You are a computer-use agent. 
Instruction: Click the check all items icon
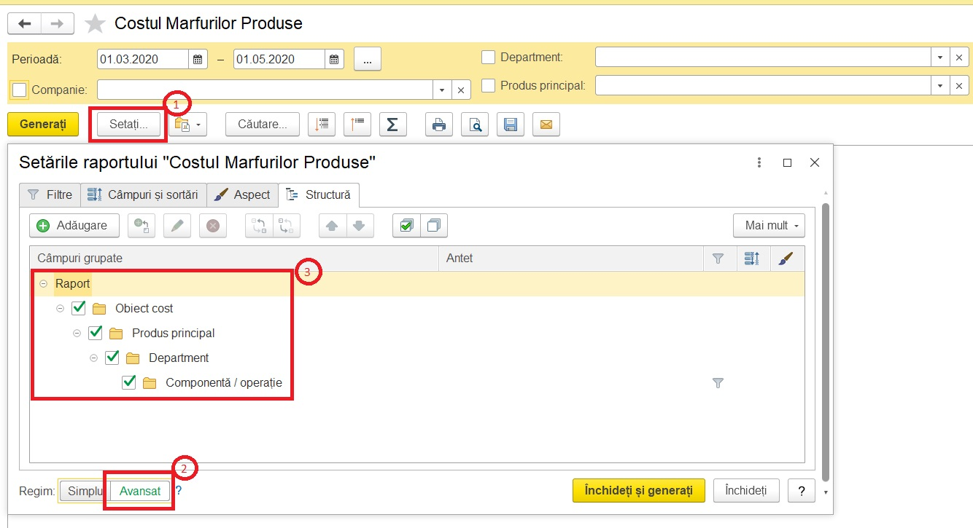(x=406, y=226)
